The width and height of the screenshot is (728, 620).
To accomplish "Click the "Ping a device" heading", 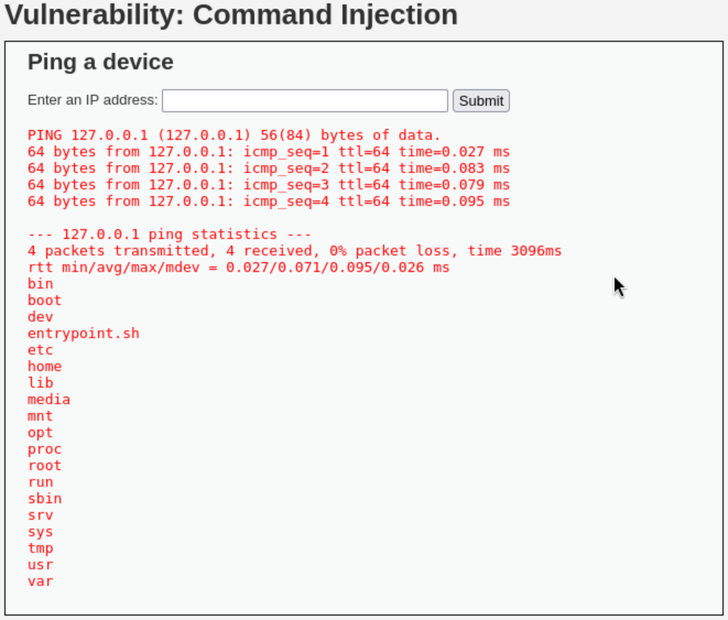I will tap(100, 62).
